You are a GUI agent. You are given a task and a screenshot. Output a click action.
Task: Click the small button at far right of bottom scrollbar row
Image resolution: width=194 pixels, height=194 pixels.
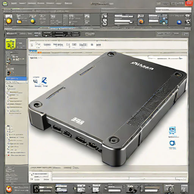pyautogui.click(x=181, y=179)
